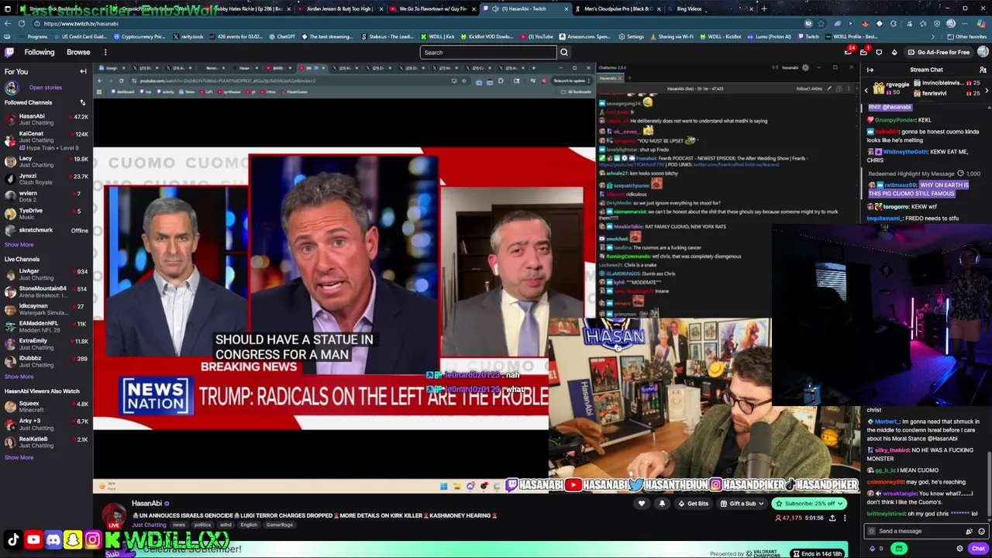Open the inbox icon with the 1 badge

863,52
